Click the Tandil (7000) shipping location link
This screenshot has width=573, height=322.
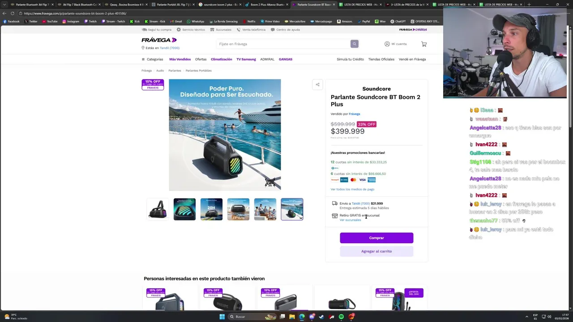click(x=361, y=203)
